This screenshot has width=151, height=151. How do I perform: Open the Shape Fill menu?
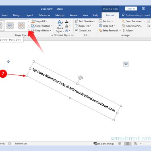(x=39, y=21)
